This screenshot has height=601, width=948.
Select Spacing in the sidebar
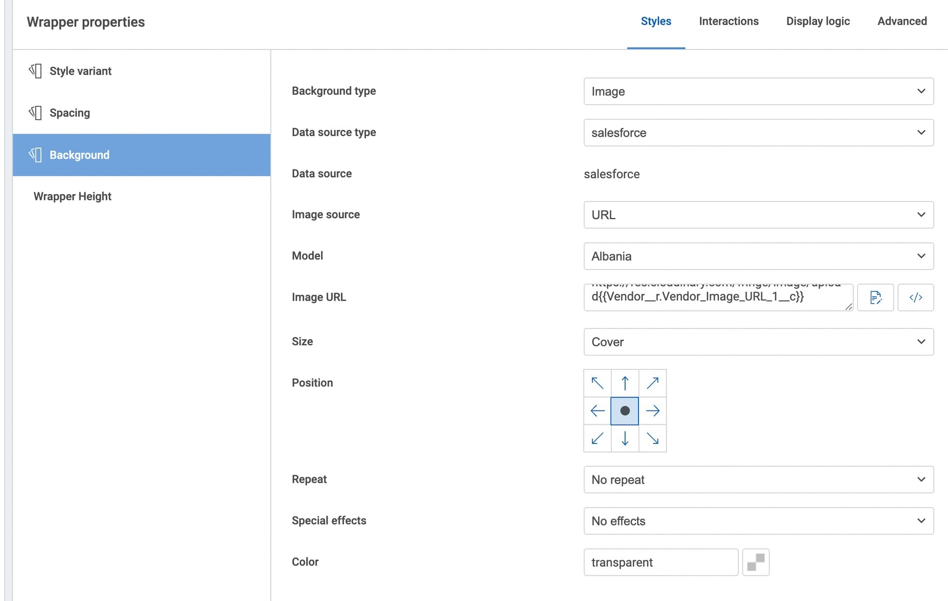(142, 113)
